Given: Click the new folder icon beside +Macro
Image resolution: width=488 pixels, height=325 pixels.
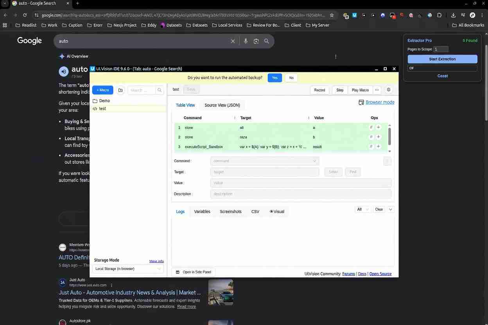Looking at the screenshot, I should pyautogui.click(x=120, y=90).
